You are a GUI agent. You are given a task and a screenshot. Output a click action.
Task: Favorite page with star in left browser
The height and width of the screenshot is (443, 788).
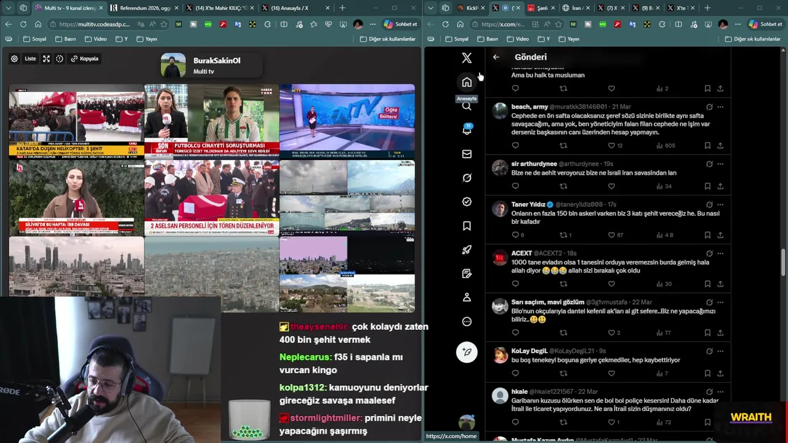tap(164, 24)
